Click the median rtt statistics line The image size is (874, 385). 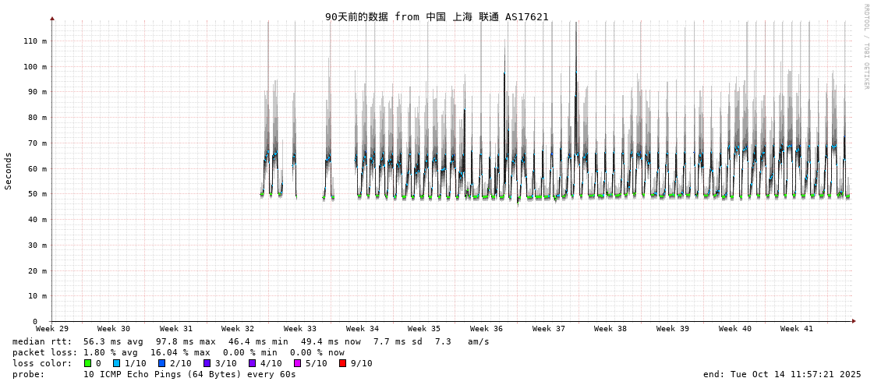pos(251,341)
